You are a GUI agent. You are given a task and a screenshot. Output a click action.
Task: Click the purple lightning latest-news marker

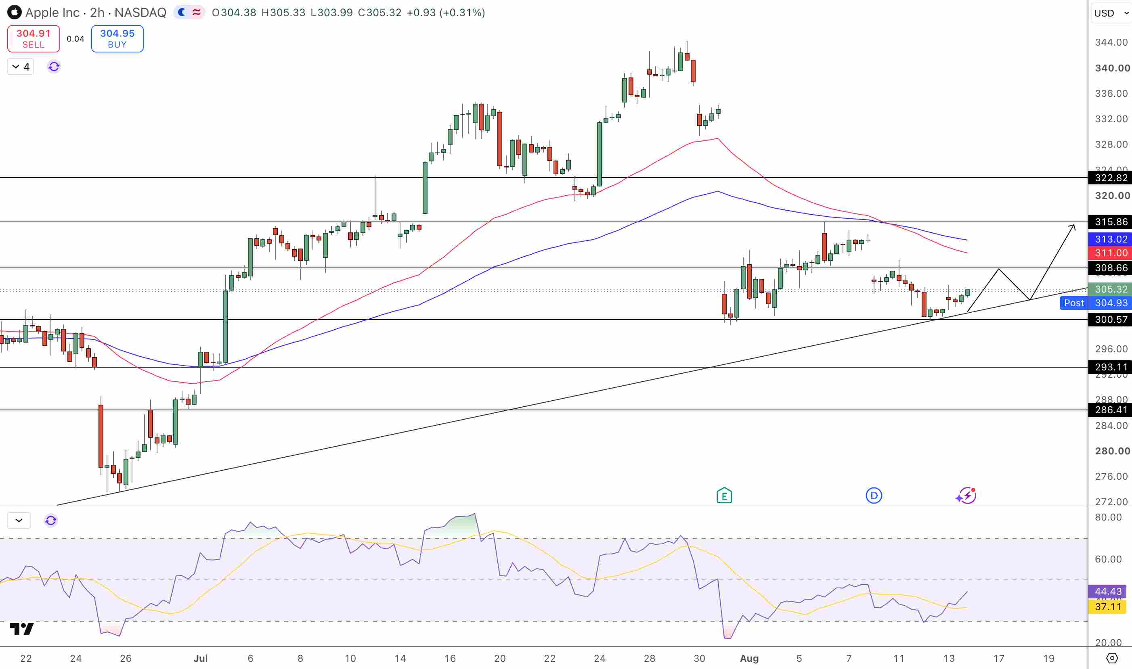pyautogui.click(x=966, y=495)
